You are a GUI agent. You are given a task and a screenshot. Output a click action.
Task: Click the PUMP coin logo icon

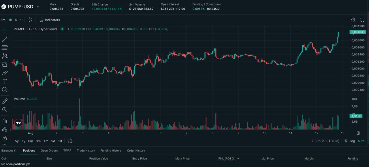click(x=4, y=7)
